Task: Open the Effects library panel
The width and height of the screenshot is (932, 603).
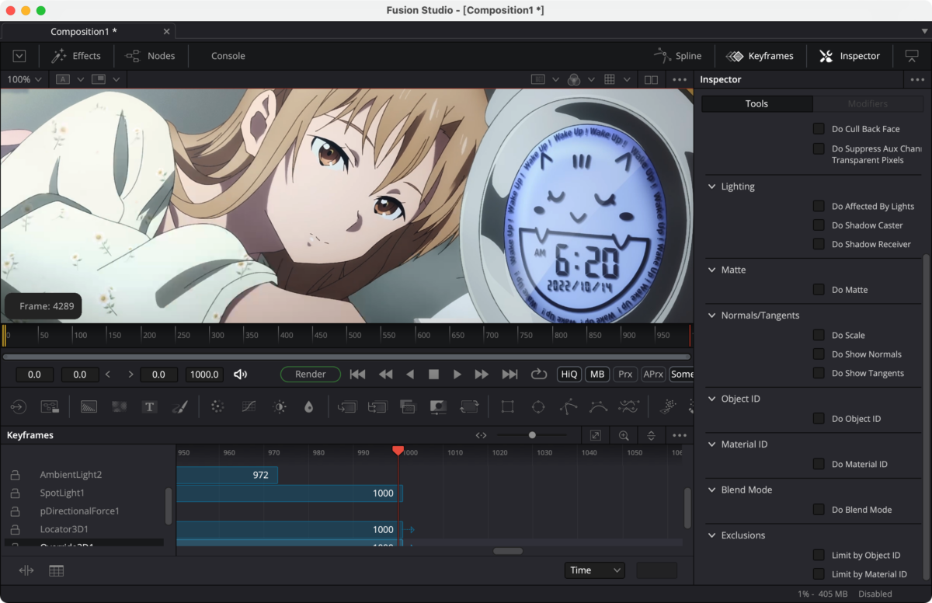Action: (76, 56)
